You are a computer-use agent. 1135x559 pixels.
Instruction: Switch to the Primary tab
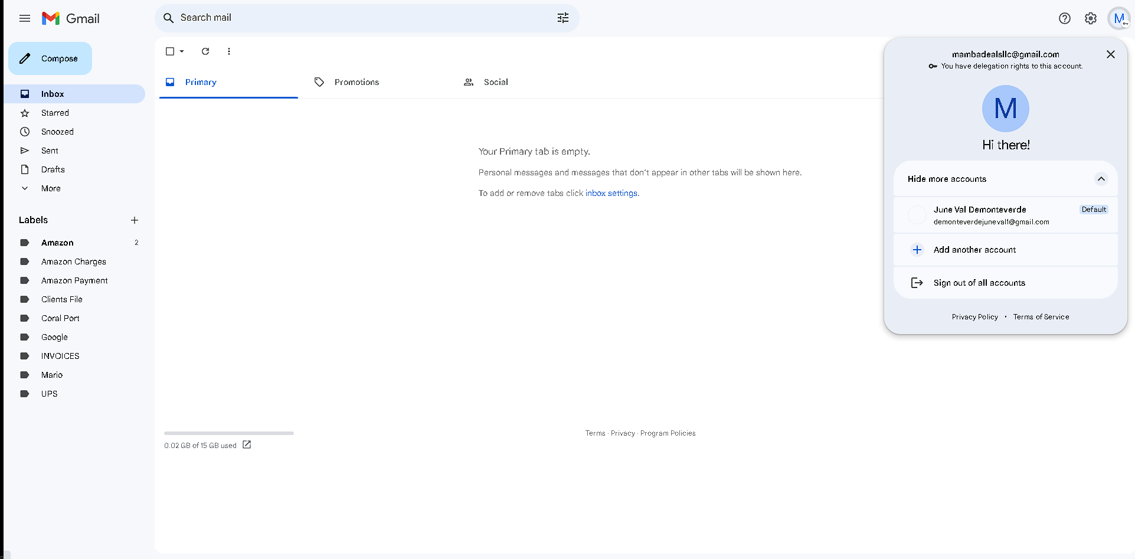click(228, 82)
